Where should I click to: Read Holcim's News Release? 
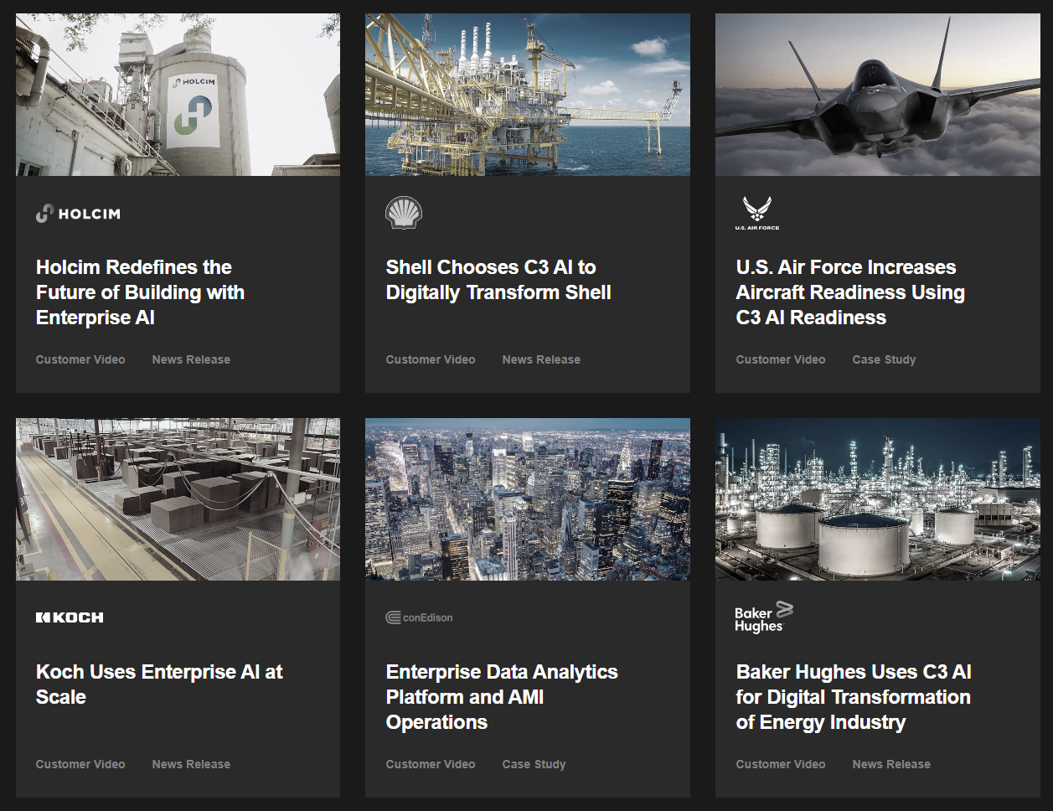pos(191,359)
